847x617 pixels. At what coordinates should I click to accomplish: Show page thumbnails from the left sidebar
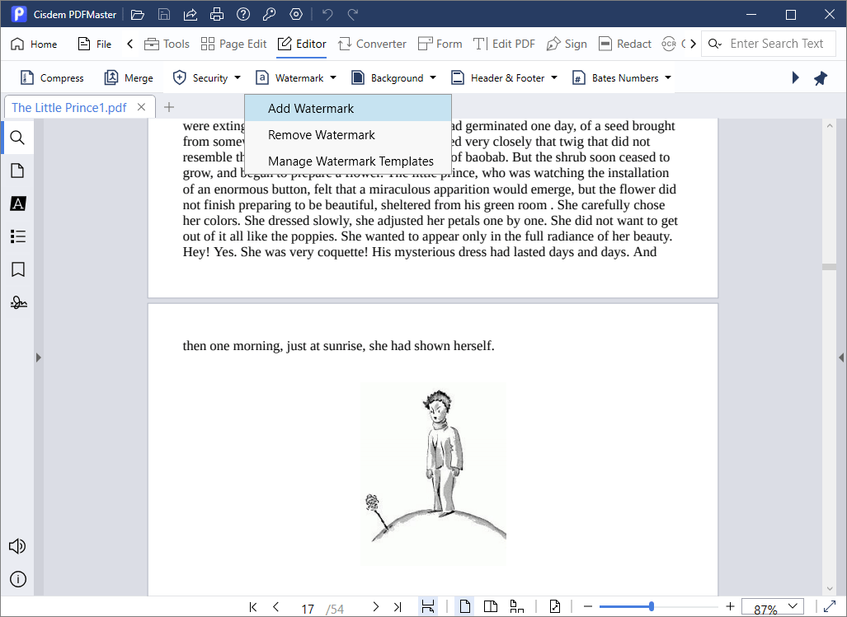(18, 171)
